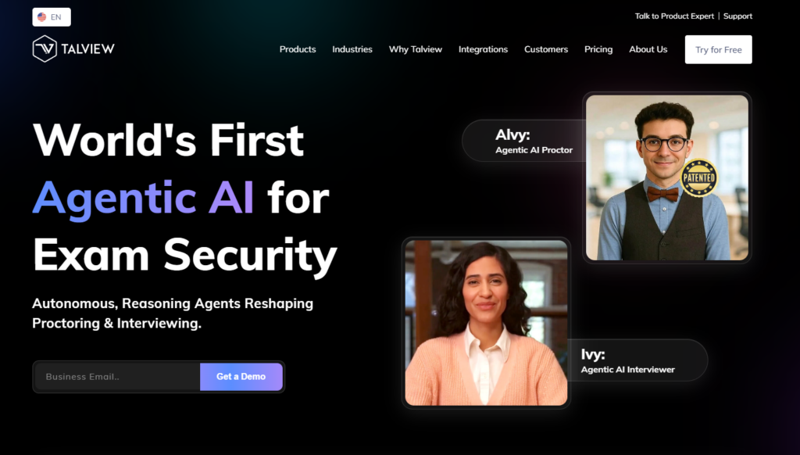Open the Customers nav item
Image resolution: width=800 pixels, height=455 pixels.
tap(546, 49)
